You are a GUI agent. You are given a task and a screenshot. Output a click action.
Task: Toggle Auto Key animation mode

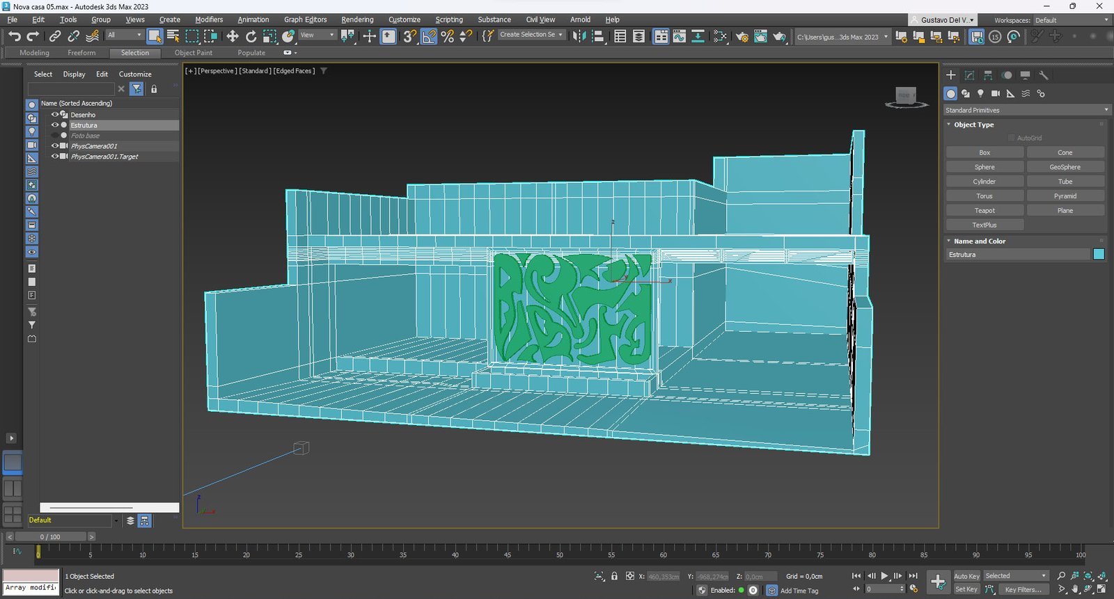click(966, 576)
